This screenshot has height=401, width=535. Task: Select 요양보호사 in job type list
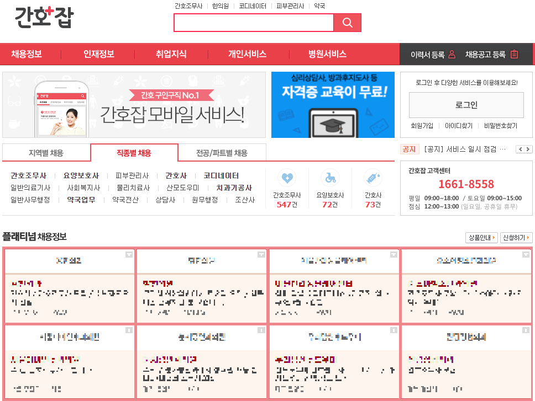(x=81, y=175)
